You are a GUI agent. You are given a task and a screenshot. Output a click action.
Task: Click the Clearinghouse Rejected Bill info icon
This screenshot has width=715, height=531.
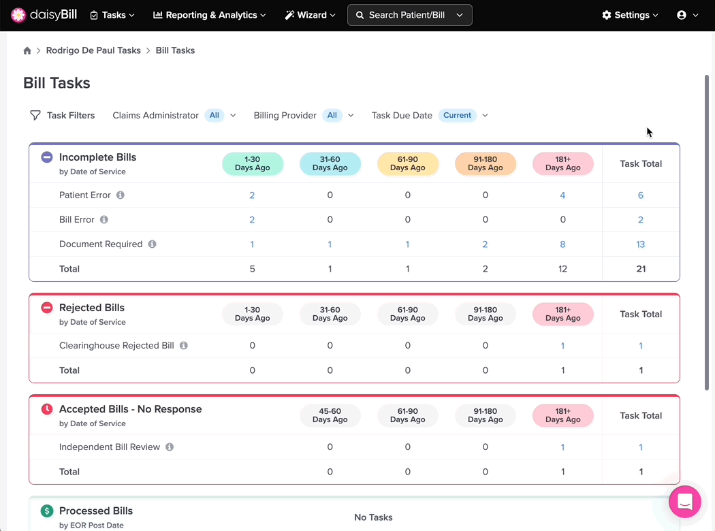tap(184, 346)
